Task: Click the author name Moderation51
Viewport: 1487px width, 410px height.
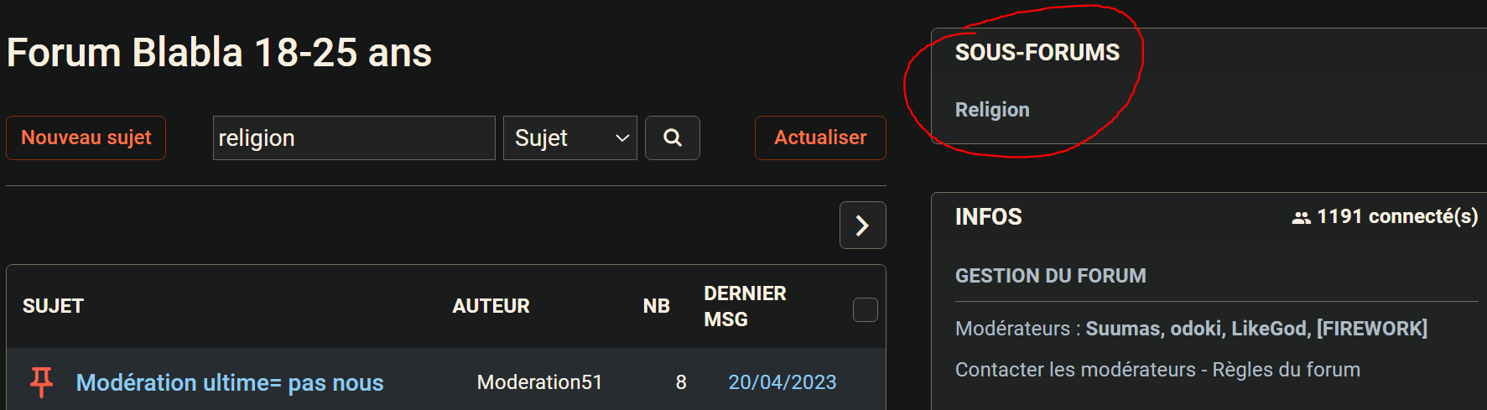Action: [539, 382]
